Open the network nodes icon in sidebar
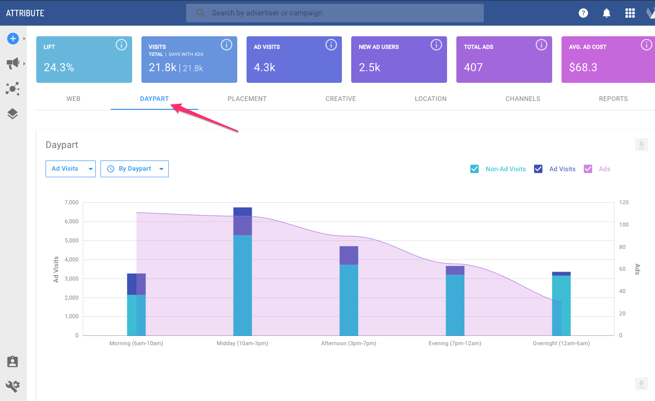 [x=13, y=88]
